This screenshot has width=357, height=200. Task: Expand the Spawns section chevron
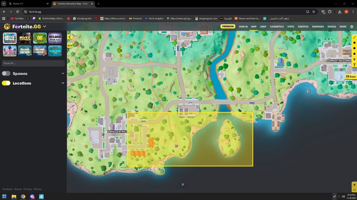click(x=63, y=73)
